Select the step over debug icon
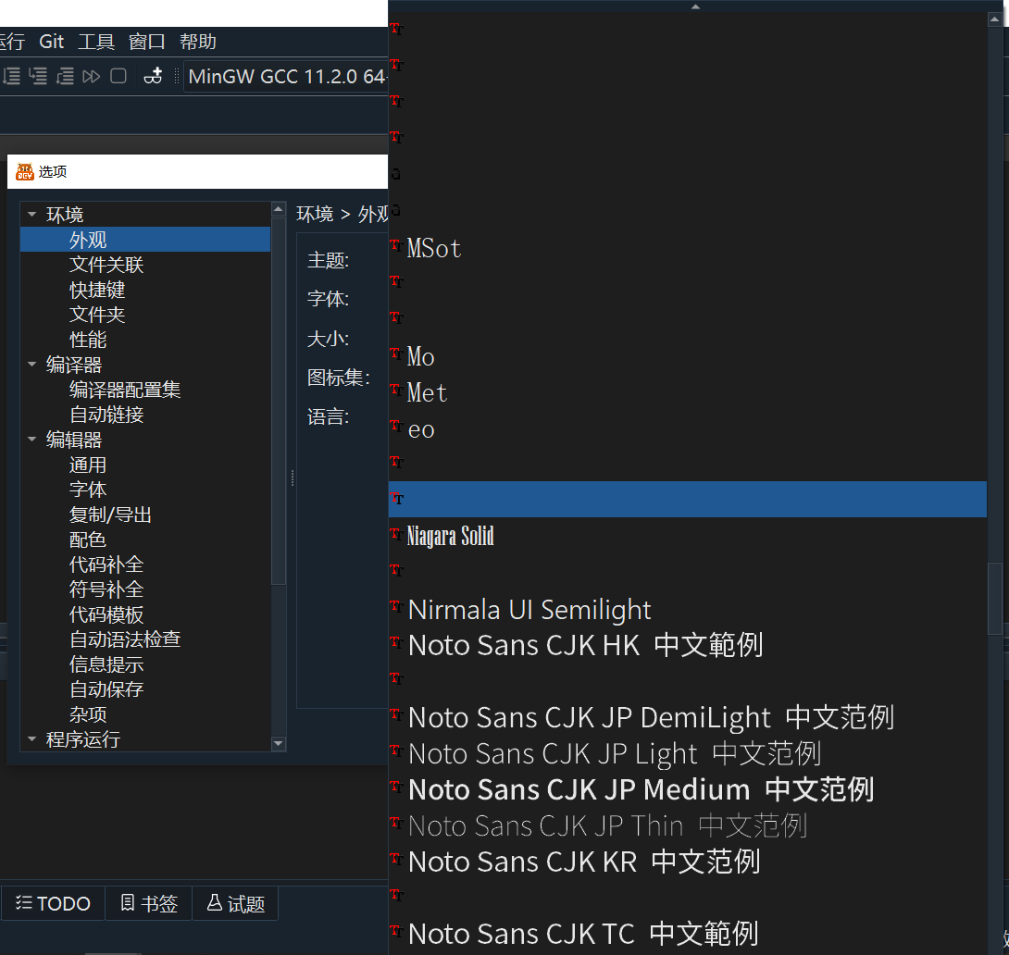 [x=11, y=76]
